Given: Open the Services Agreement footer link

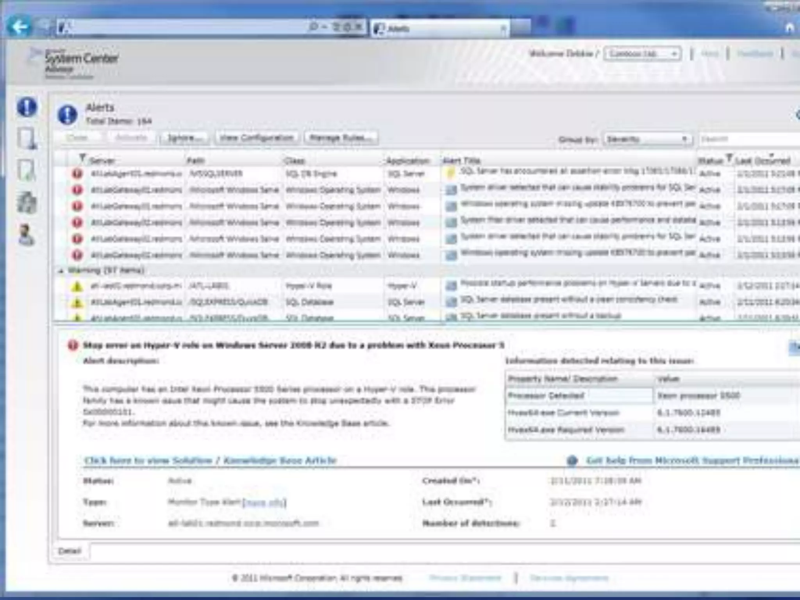Looking at the screenshot, I should (569, 578).
